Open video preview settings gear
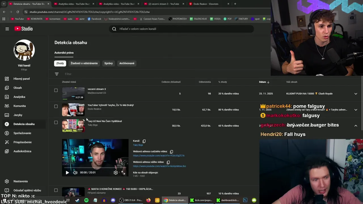 (x=116, y=173)
